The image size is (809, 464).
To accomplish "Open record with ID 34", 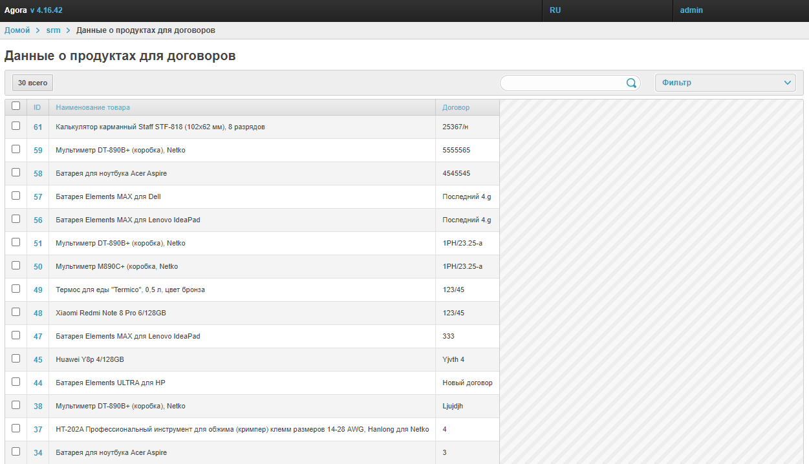I will pos(38,453).
